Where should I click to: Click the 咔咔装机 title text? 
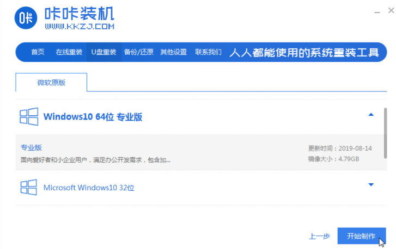80,14
